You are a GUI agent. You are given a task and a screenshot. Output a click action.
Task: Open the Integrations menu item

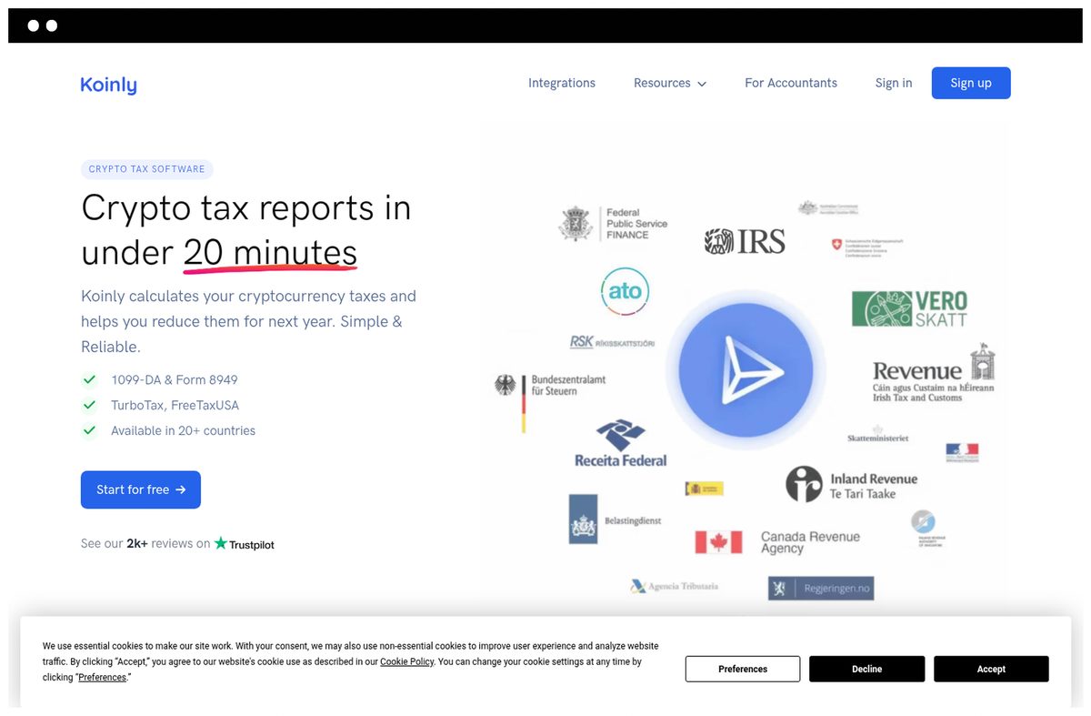click(562, 83)
